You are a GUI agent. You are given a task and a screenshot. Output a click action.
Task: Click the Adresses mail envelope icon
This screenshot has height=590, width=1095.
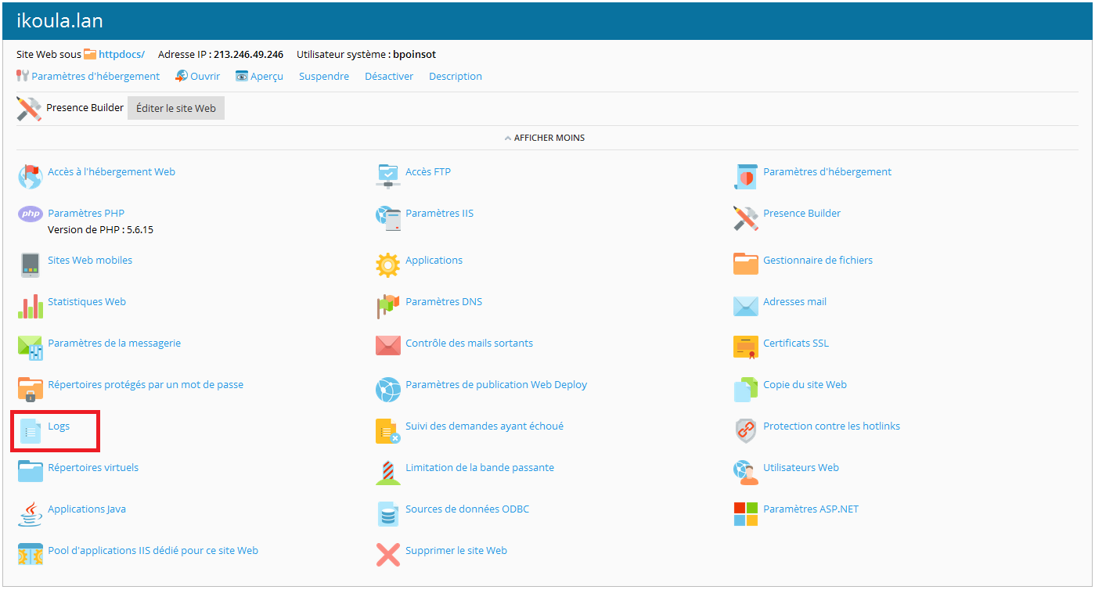(x=745, y=307)
